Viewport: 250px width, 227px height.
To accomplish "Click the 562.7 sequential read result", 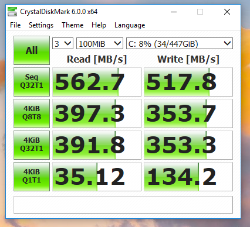I will point(97,82).
